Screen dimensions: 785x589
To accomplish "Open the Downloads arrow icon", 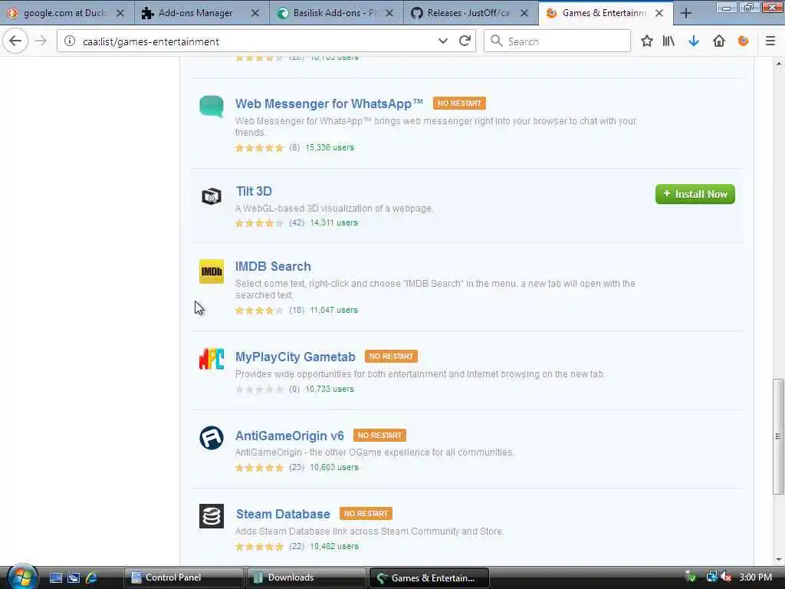I will coord(693,41).
